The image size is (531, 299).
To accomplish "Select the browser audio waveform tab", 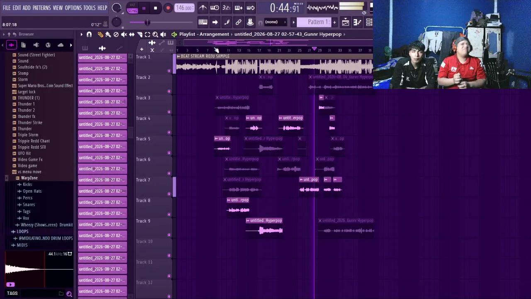I will click(x=11, y=45).
